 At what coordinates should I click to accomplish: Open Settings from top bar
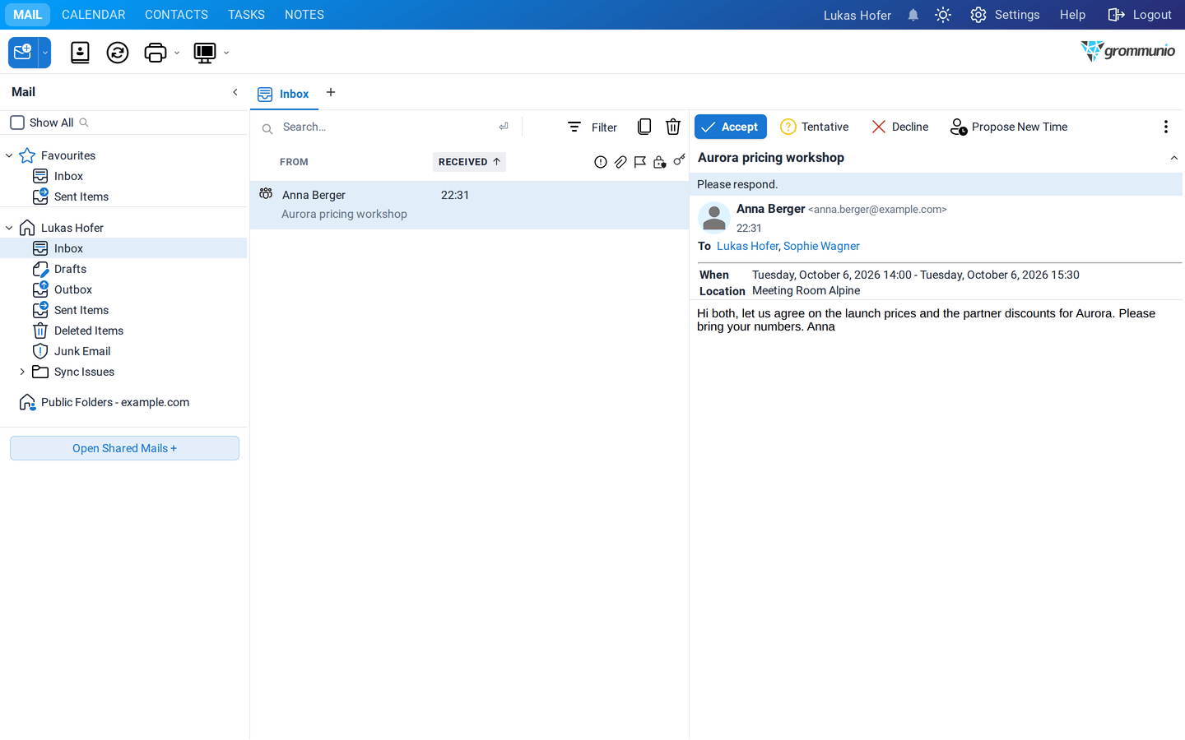(1005, 15)
